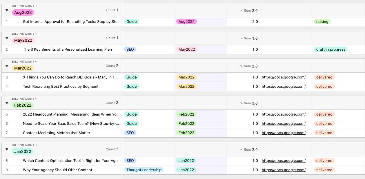
Task: Collapse the Mar2022 billing month group
Action: [x=7, y=66]
